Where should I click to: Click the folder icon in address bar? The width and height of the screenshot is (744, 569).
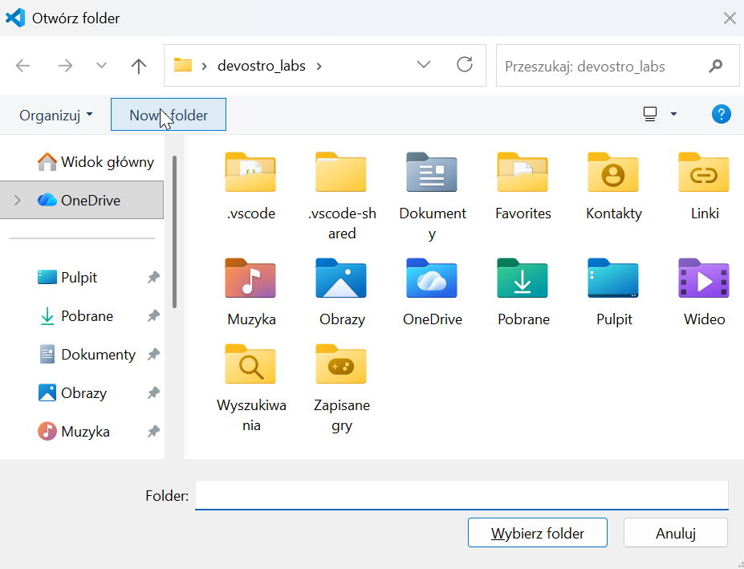183,65
